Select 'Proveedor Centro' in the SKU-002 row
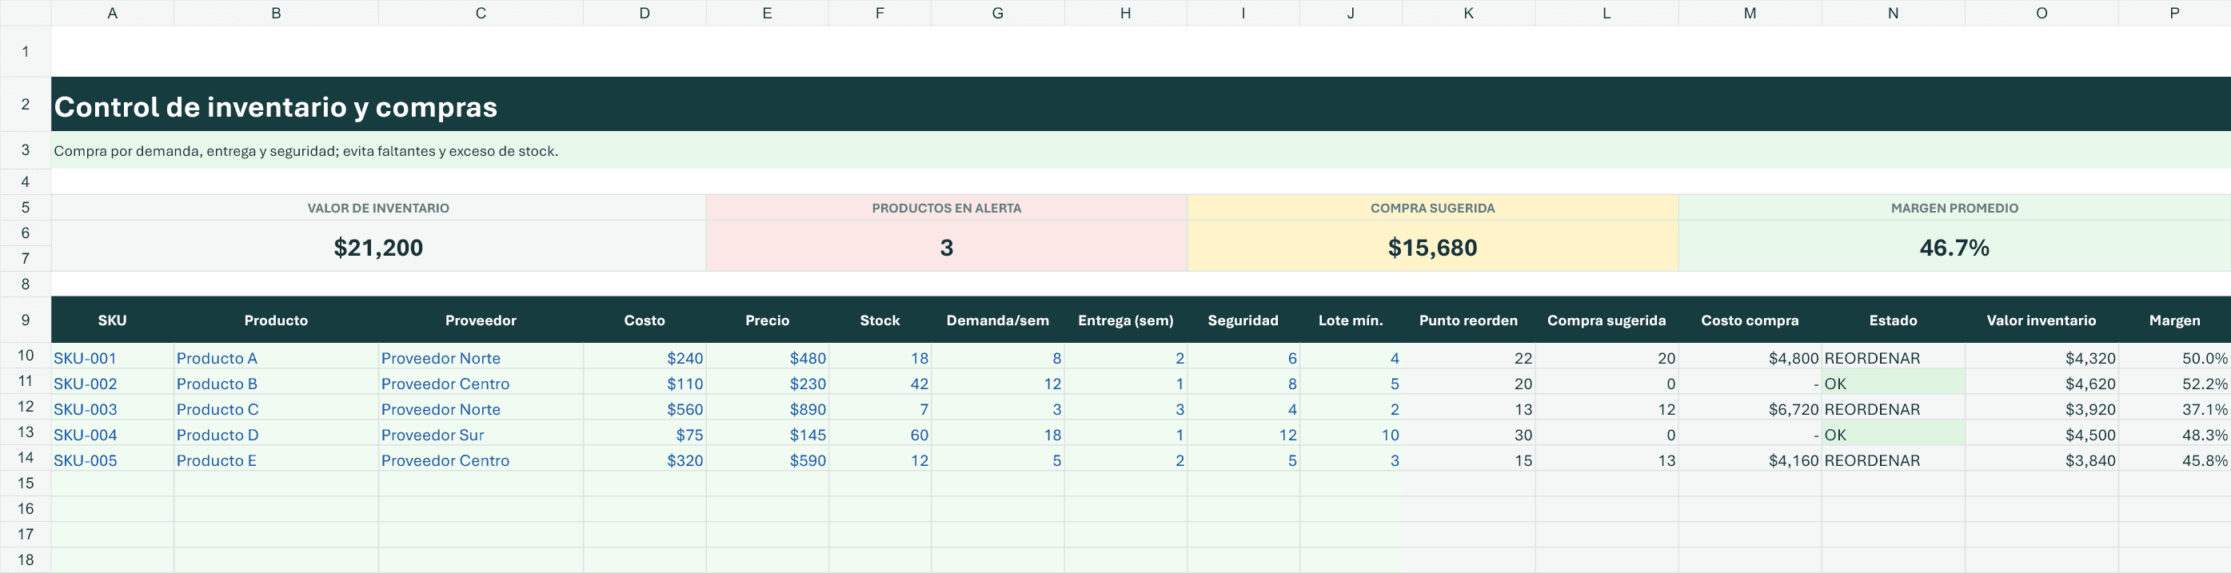The width and height of the screenshot is (2231, 573). click(481, 384)
